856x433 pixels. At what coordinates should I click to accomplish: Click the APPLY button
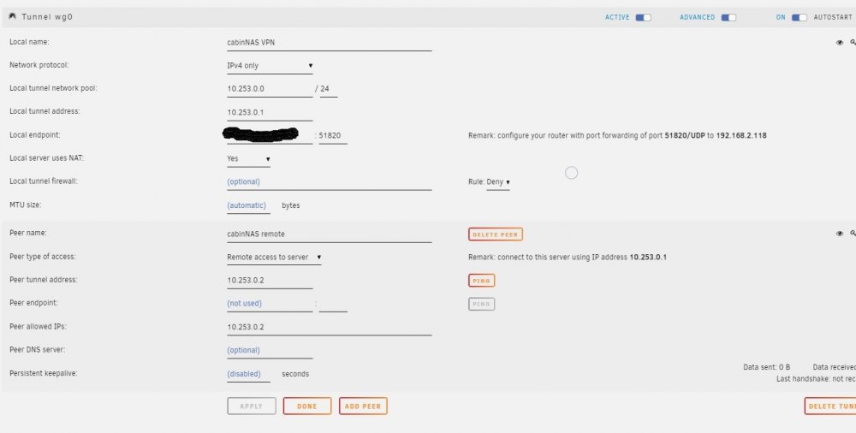click(x=252, y=406)
